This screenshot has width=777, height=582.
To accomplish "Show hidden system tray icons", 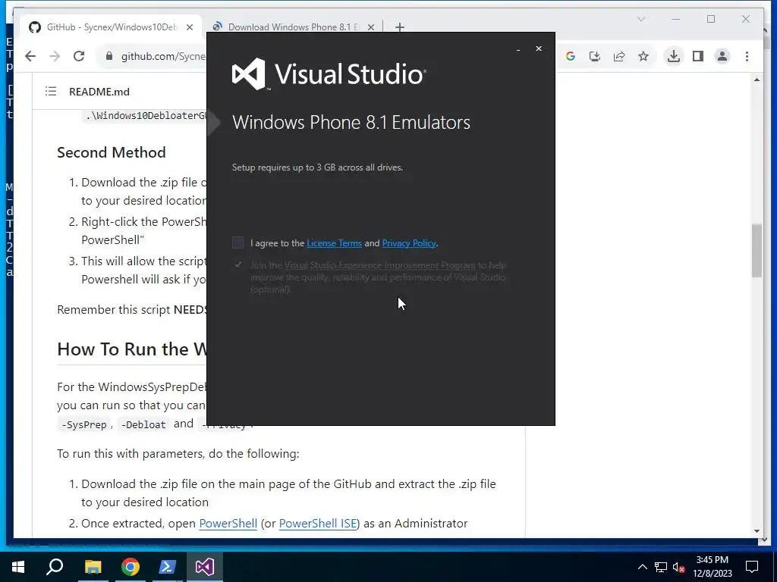I will [x=642, y=567].
